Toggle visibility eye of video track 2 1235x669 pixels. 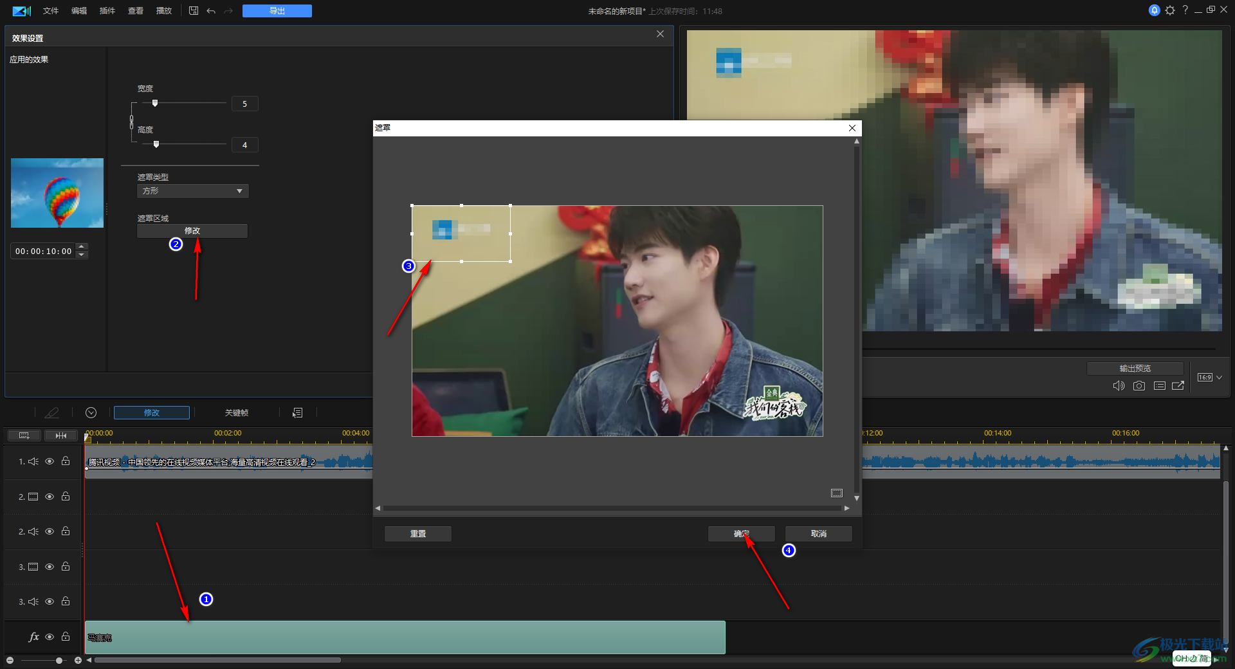click(x=50, y=497)
